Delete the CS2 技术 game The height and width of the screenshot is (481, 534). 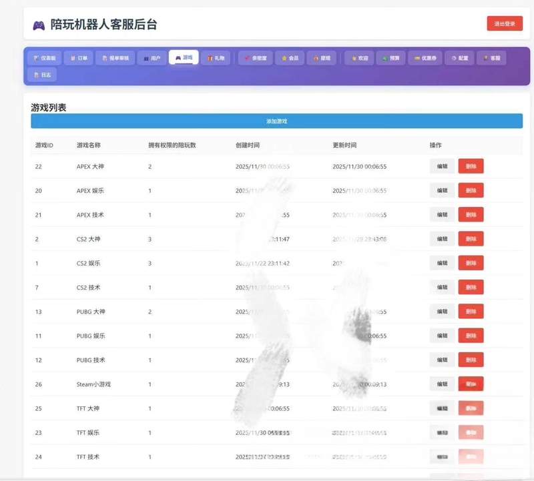[x=471, y=287]
